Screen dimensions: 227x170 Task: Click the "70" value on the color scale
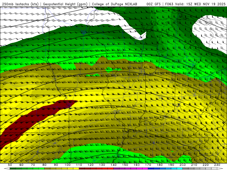(33, 165)
